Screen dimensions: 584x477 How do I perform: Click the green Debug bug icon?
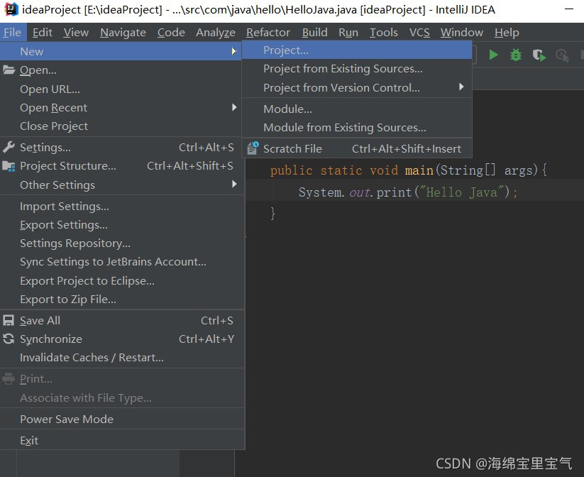click(516, 55)
